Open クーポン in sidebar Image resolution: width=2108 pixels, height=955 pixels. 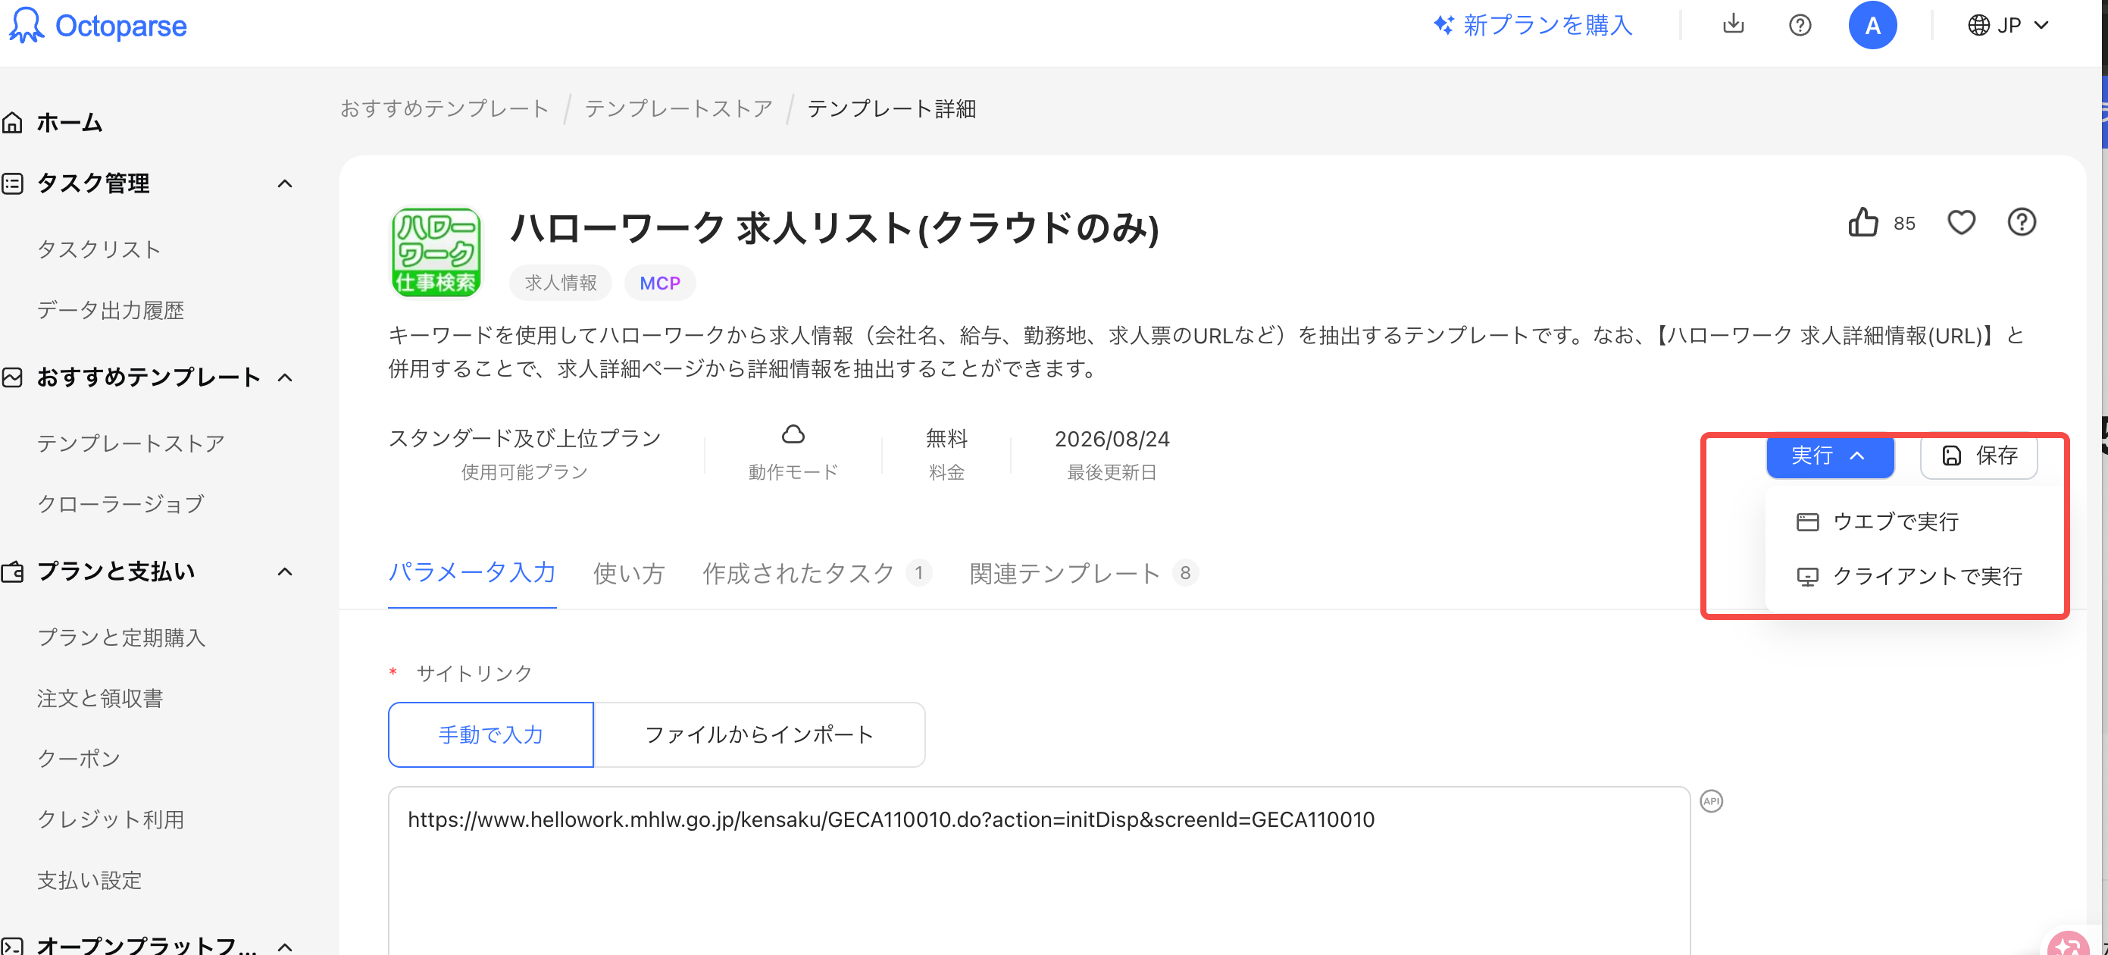tap(79, 759)
